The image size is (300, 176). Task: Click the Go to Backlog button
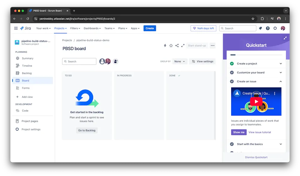click(86, 130)
